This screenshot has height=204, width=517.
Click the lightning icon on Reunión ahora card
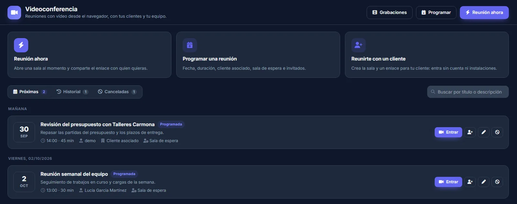pyautogui.click(x=21, y=45)
